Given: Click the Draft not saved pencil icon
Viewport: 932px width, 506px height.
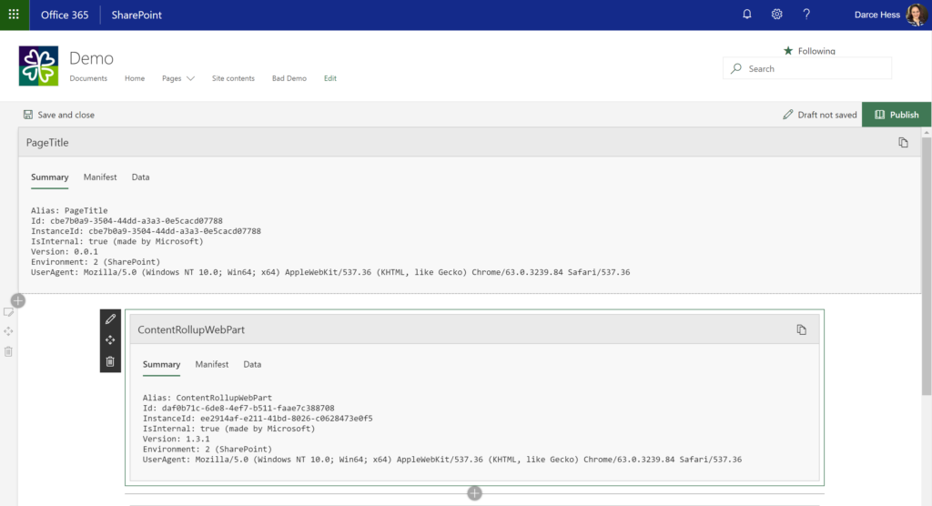Looking at the screenshot, I should pos(787,115).
